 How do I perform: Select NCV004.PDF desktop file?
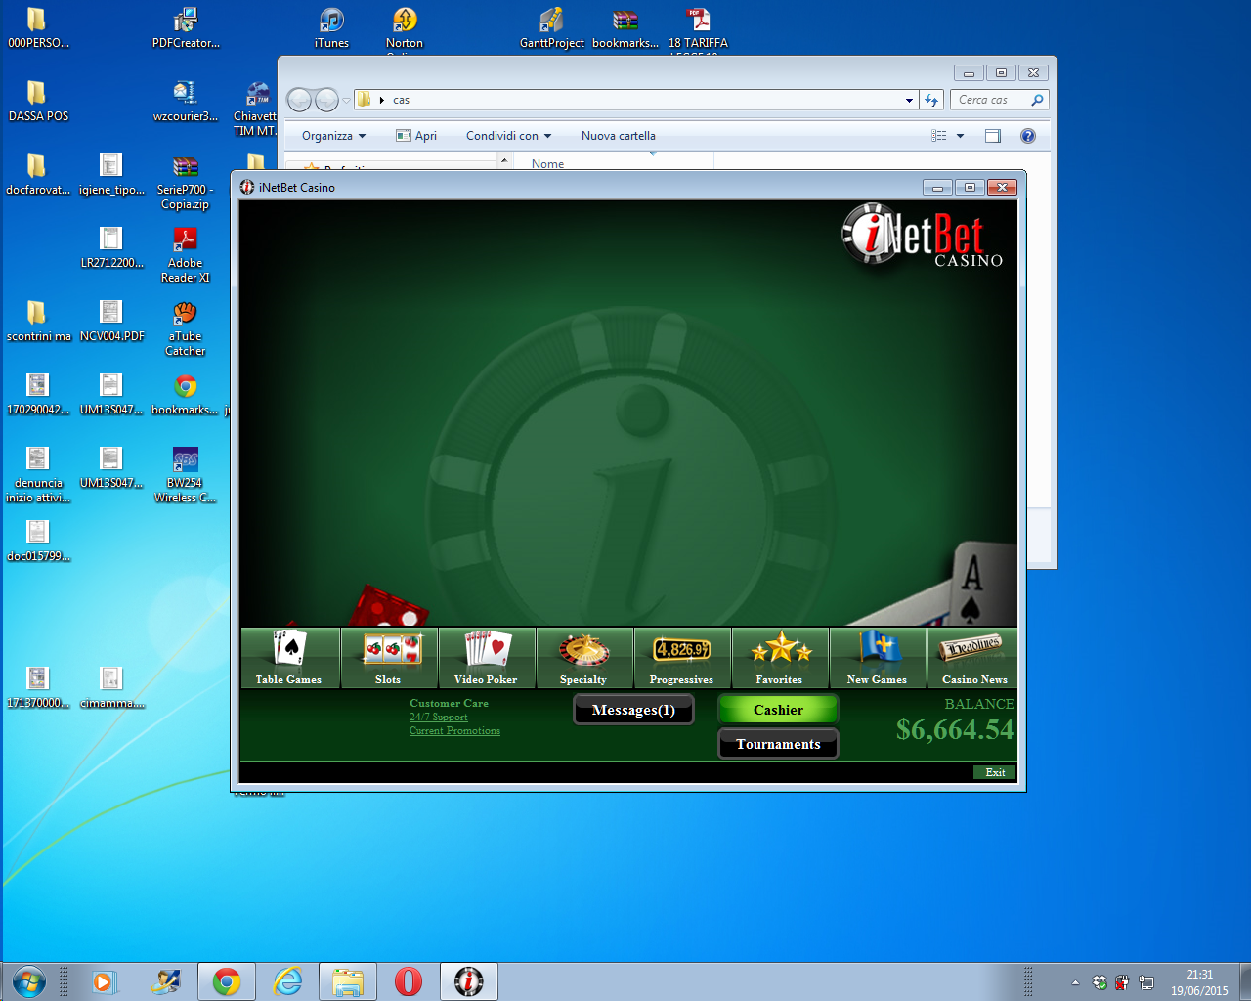[111, 321]
